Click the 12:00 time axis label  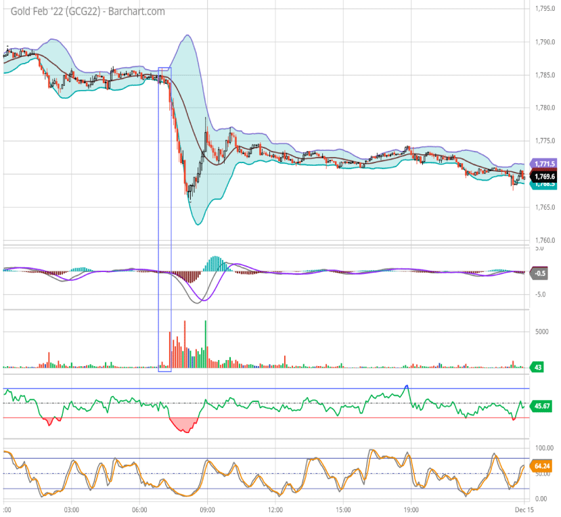pos(275,510)
